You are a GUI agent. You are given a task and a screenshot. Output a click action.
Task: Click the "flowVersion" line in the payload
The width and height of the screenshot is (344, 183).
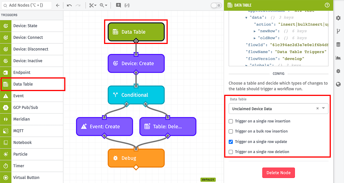pos(275,59)
